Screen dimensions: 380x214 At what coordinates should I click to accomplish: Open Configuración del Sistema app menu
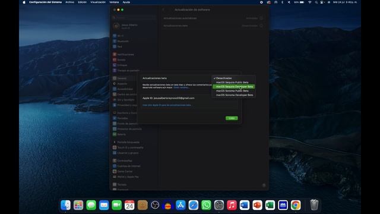[45, 2]
